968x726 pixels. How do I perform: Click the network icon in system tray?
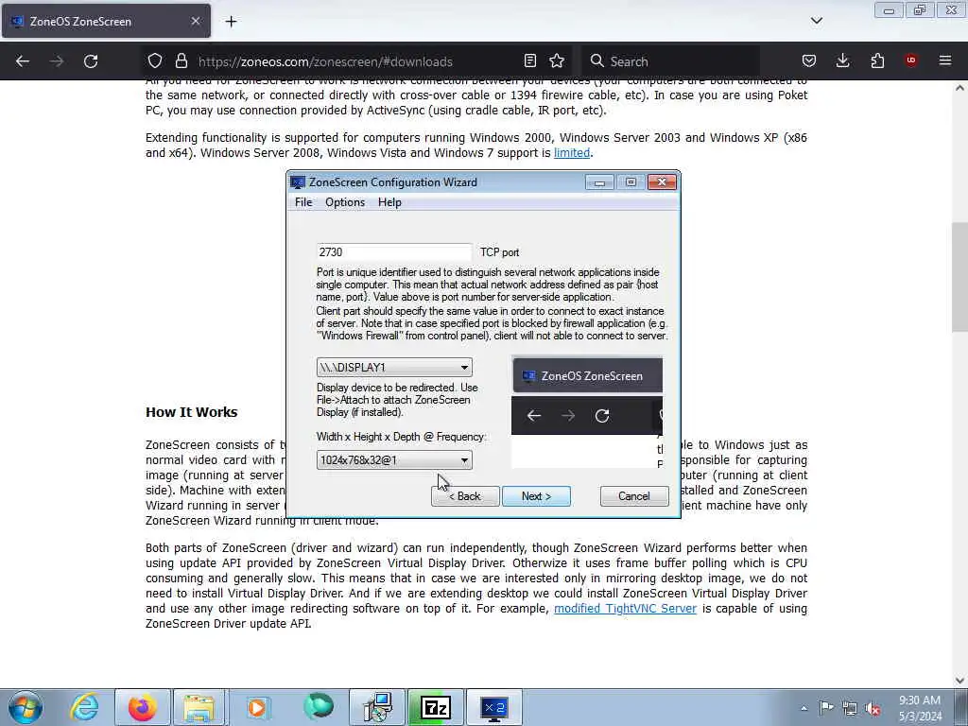click(850, 708)
